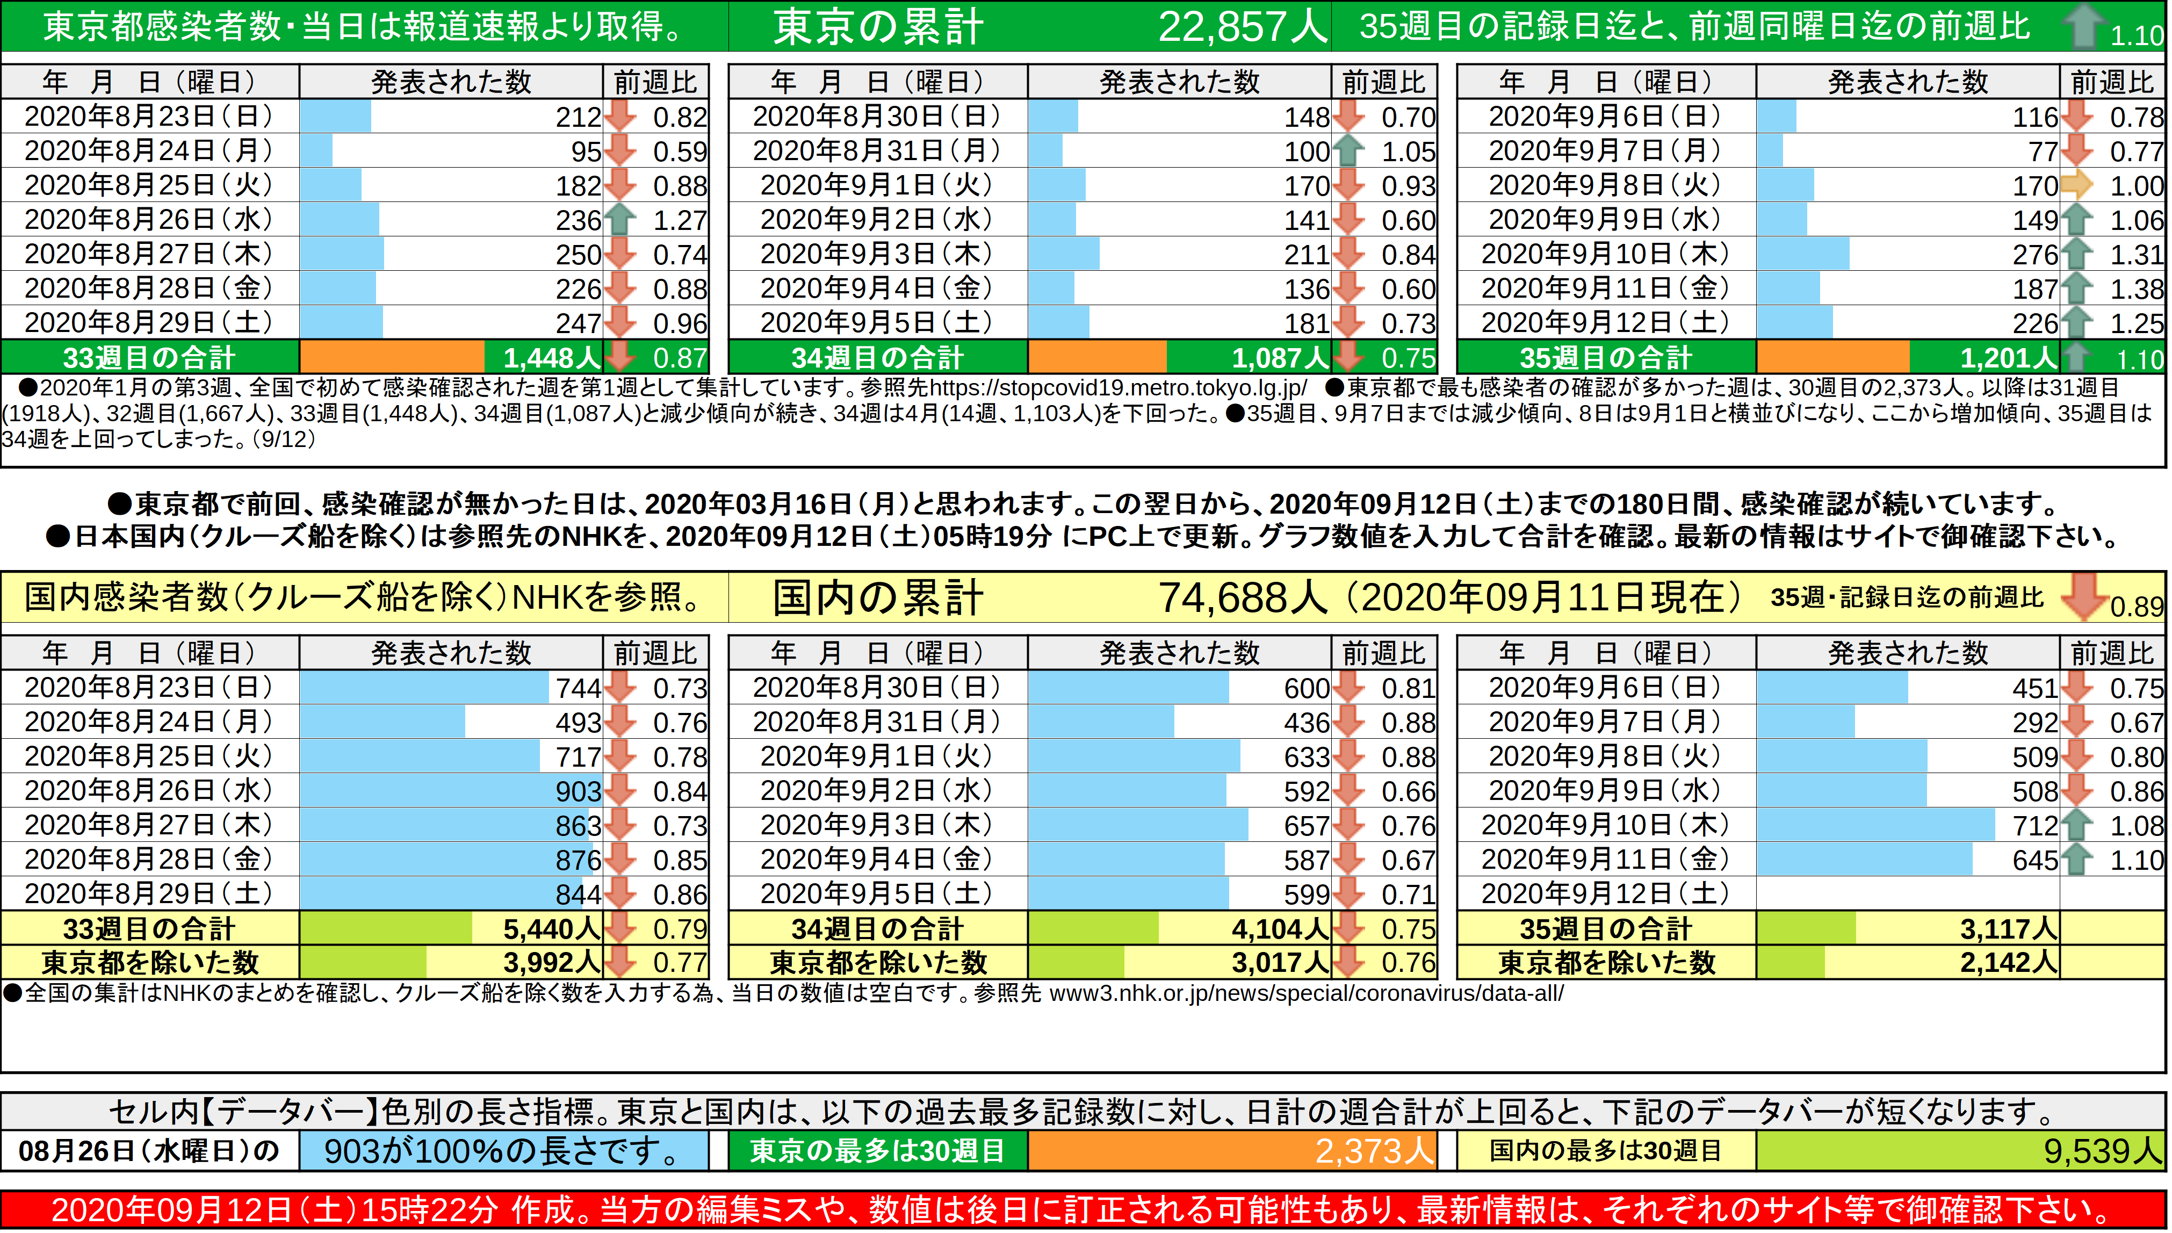Click the up arrow icon beside Tokyo 8月26日 1.27

pos(620,220)
